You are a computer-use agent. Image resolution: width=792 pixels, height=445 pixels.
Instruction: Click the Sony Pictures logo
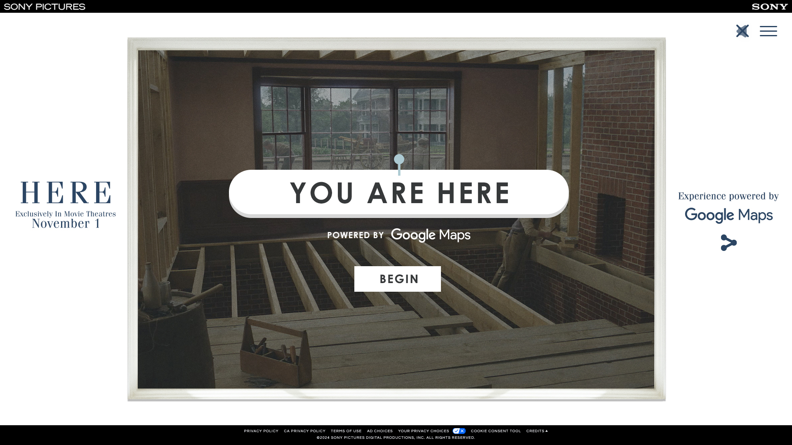coord(45,7)
